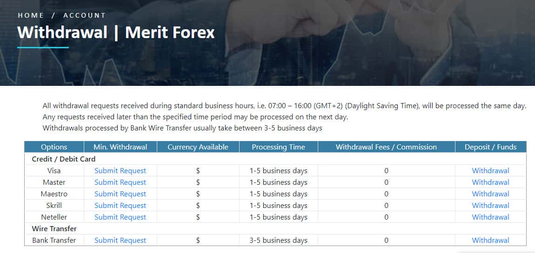Open the Withdrawal link for Master
Image resolution: width=535 pixels, height=253 pixels.
tap(490, 182)
